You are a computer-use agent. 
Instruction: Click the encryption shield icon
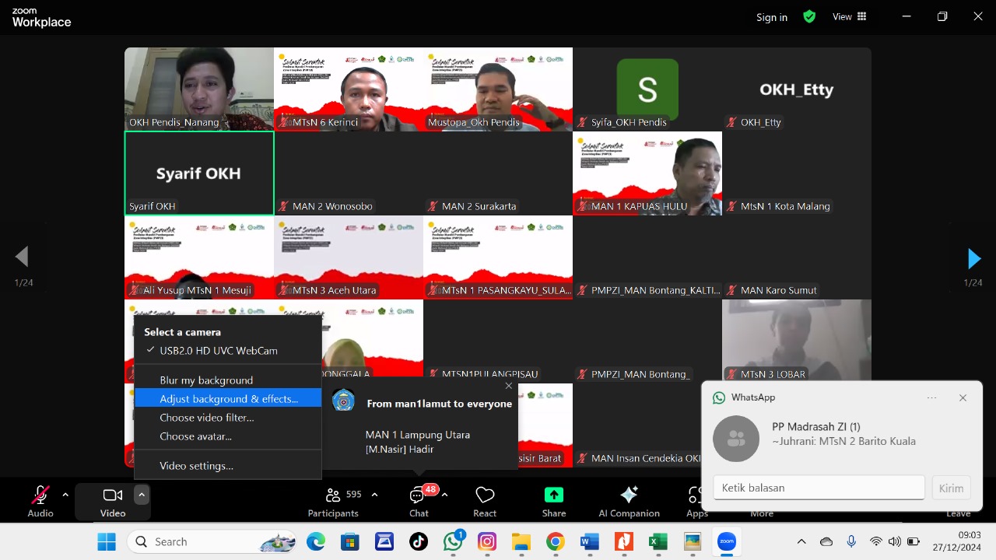click(809, 16)
